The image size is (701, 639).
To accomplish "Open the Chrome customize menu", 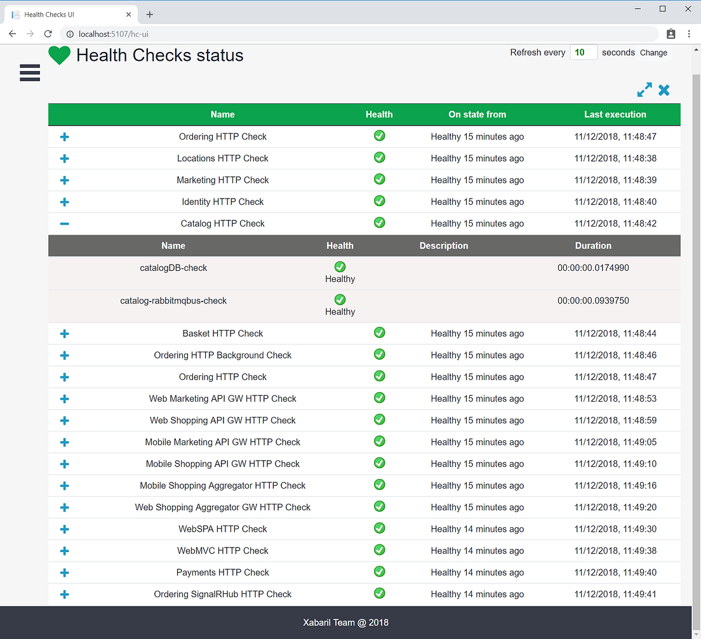I will point(689,34).
